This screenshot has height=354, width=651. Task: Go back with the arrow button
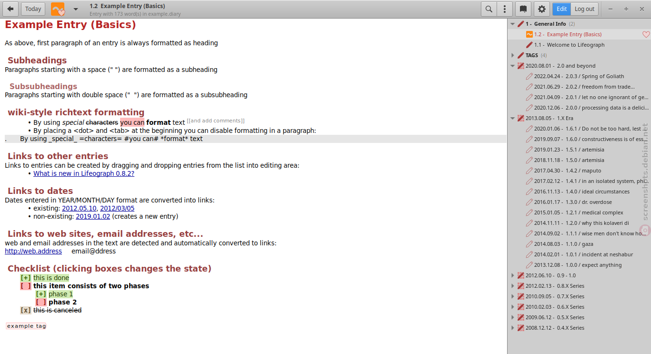pyautogui.click(x=10, y=9)
